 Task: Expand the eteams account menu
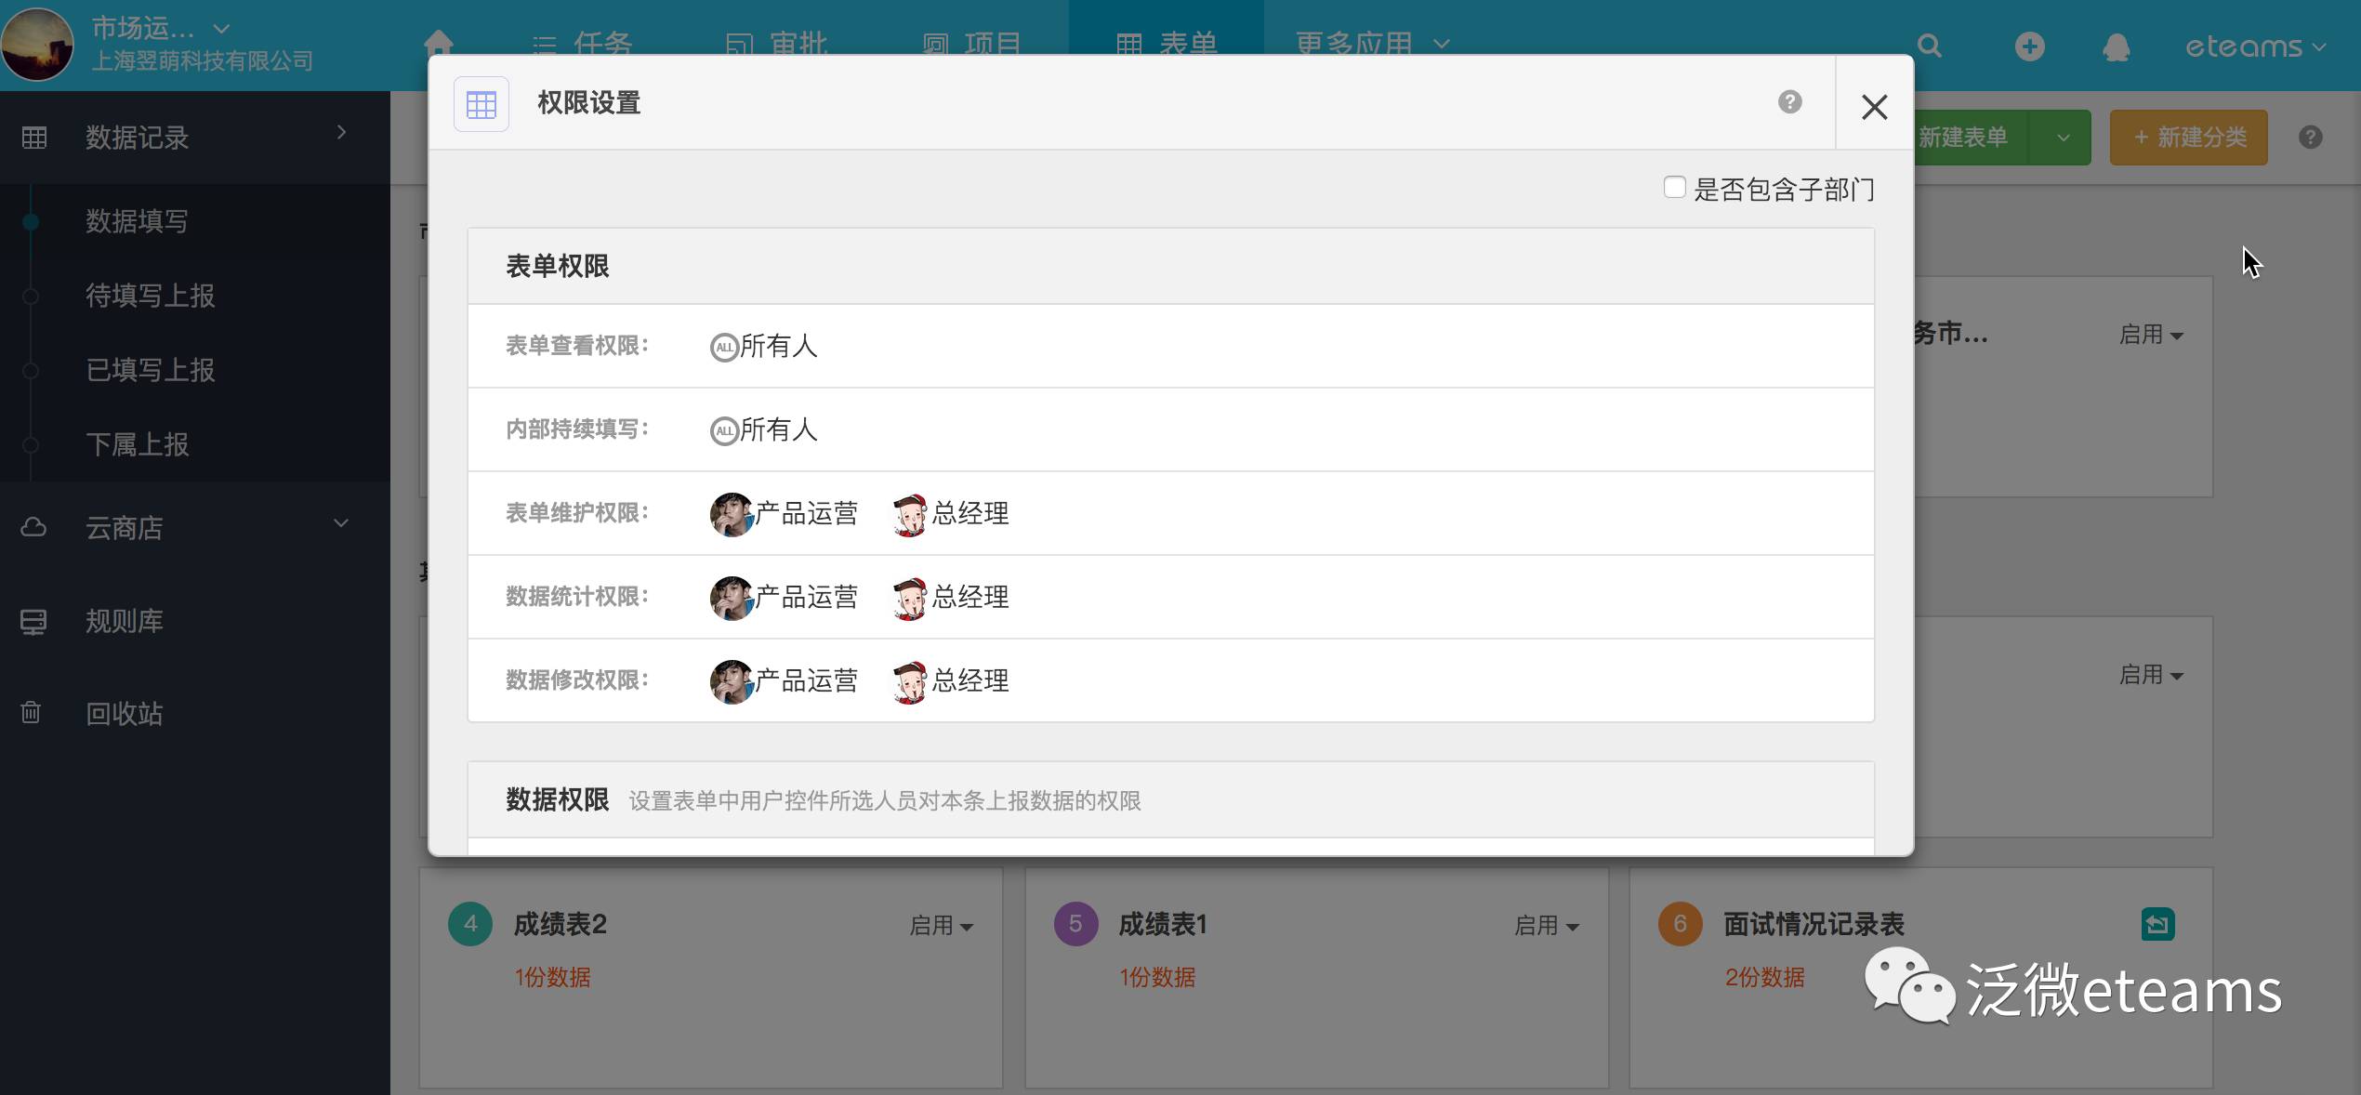point(2254,46)
